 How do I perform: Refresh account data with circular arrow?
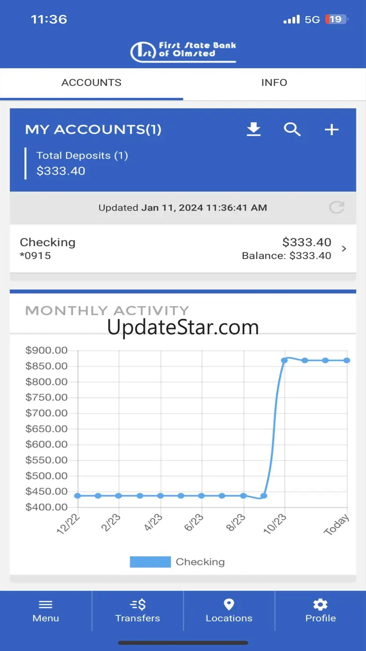click(x=336, y=207)
